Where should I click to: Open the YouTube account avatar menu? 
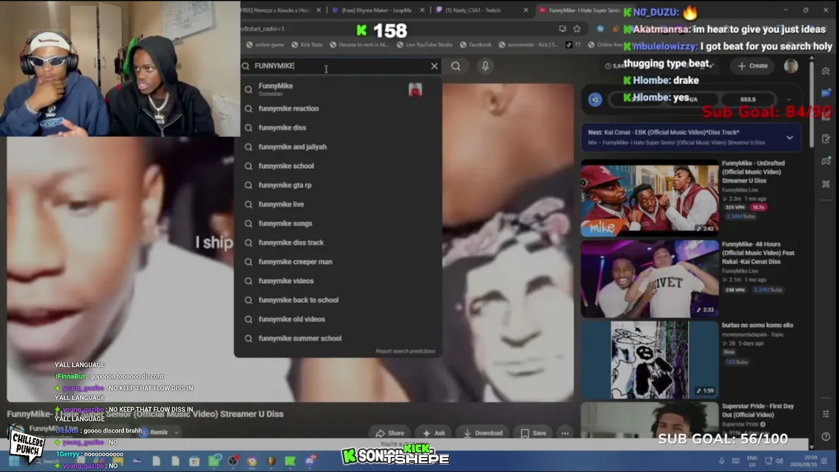point(791,66)
